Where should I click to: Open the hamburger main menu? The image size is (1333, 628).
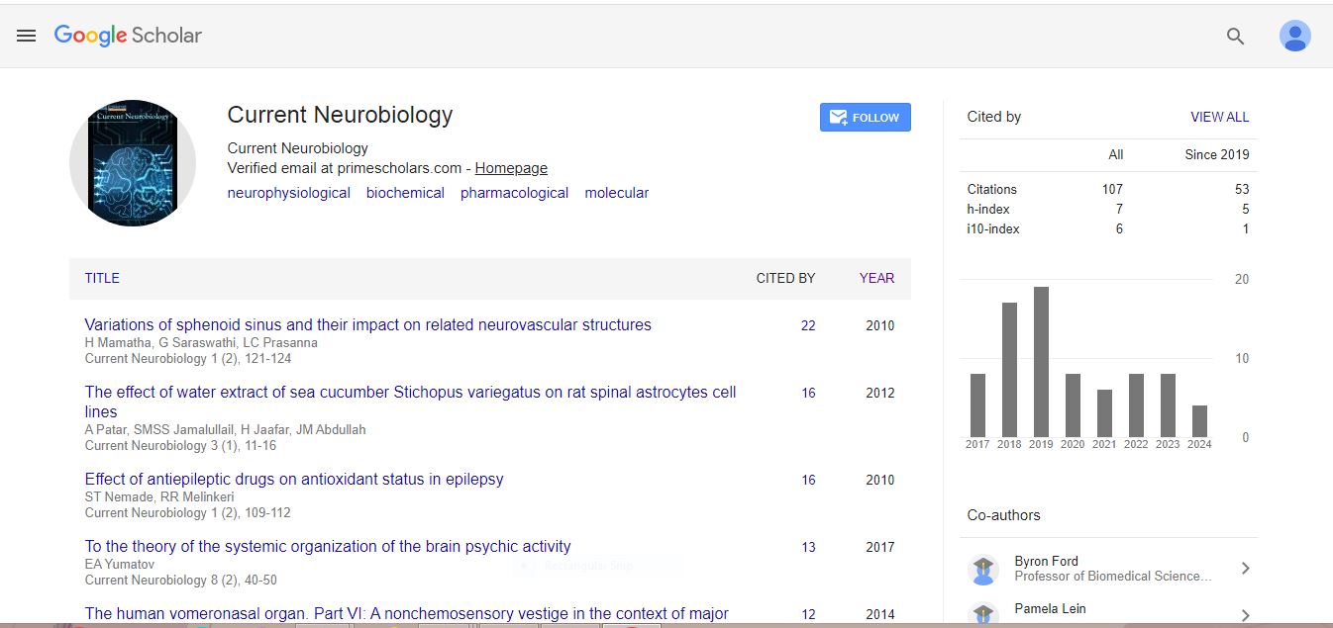[27, 36]
